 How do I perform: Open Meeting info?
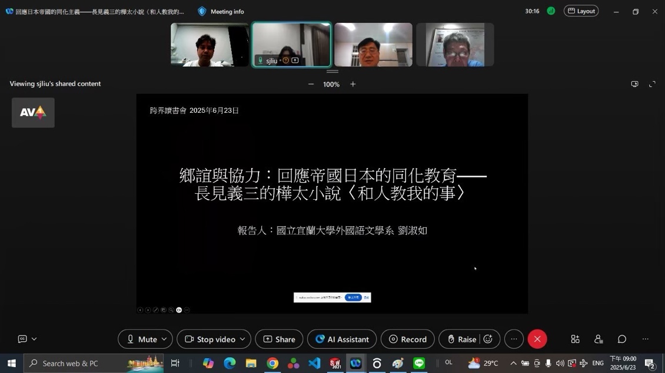tap(221, 11)
